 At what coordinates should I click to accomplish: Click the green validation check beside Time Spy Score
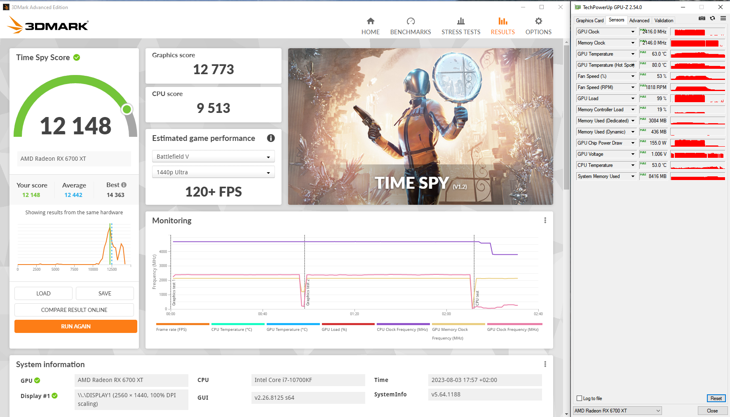tap(77, 57)
